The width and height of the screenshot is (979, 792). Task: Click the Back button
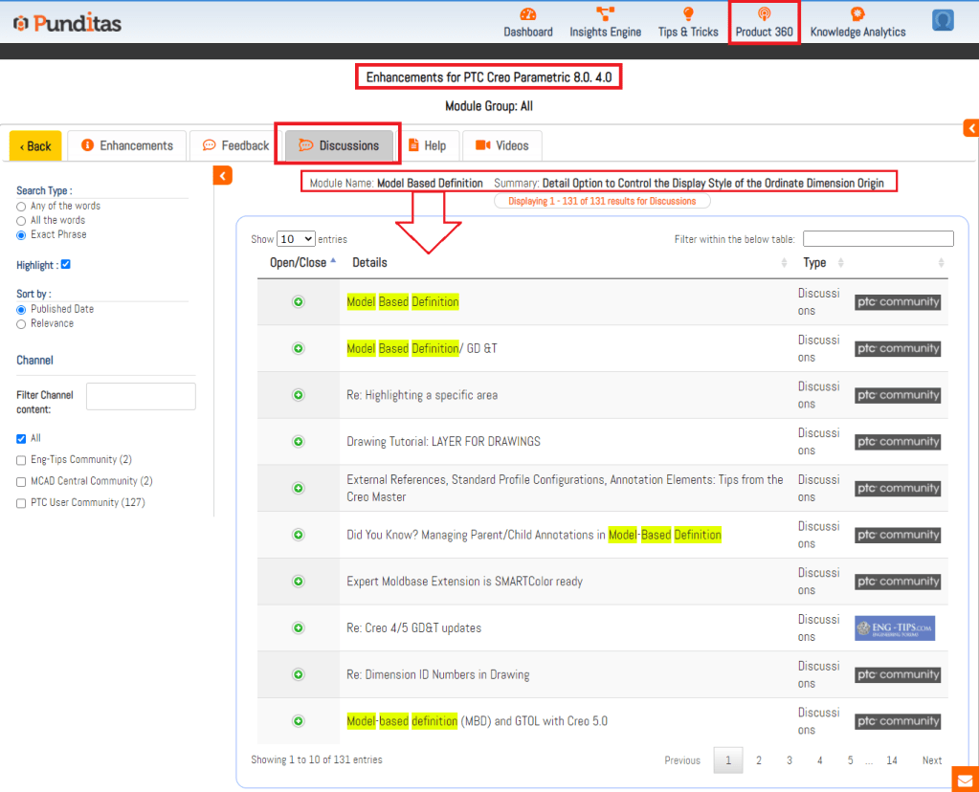[35, 146]
